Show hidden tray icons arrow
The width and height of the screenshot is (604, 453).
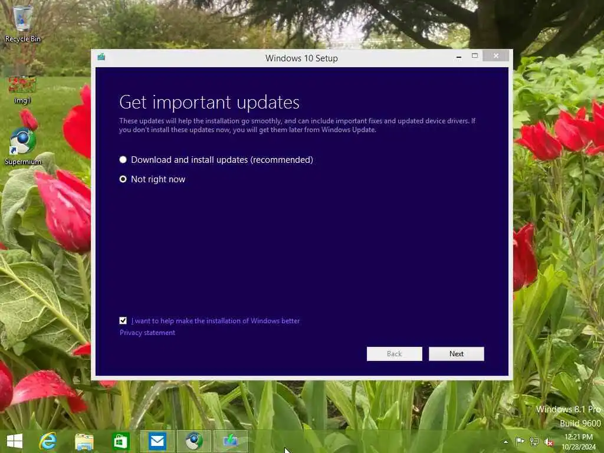(505, 442)
